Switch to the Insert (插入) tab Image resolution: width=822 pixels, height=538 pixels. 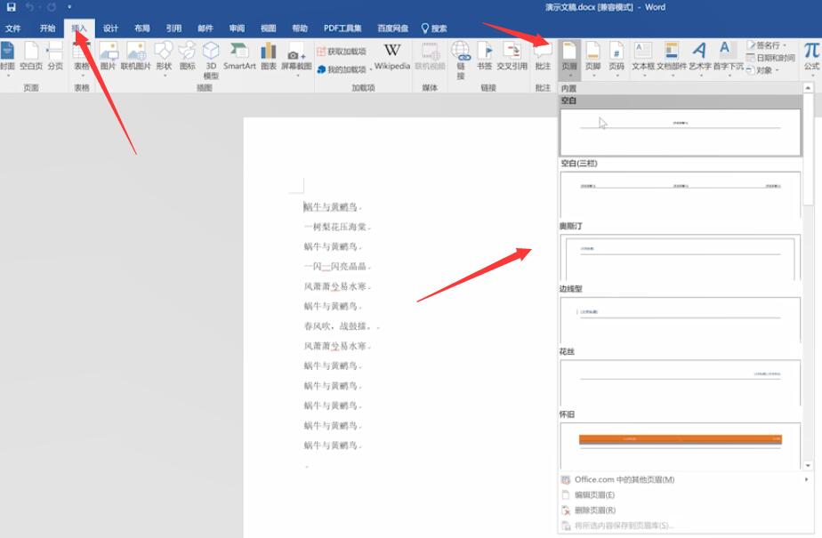[79, 28]
